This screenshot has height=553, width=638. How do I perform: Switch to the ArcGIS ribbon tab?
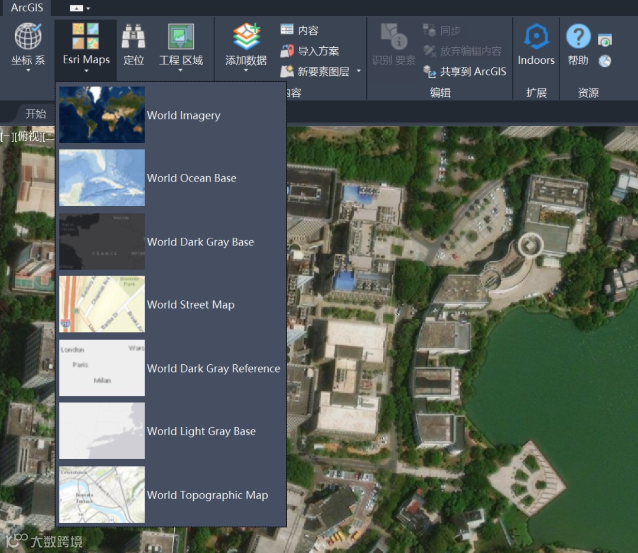27,8
